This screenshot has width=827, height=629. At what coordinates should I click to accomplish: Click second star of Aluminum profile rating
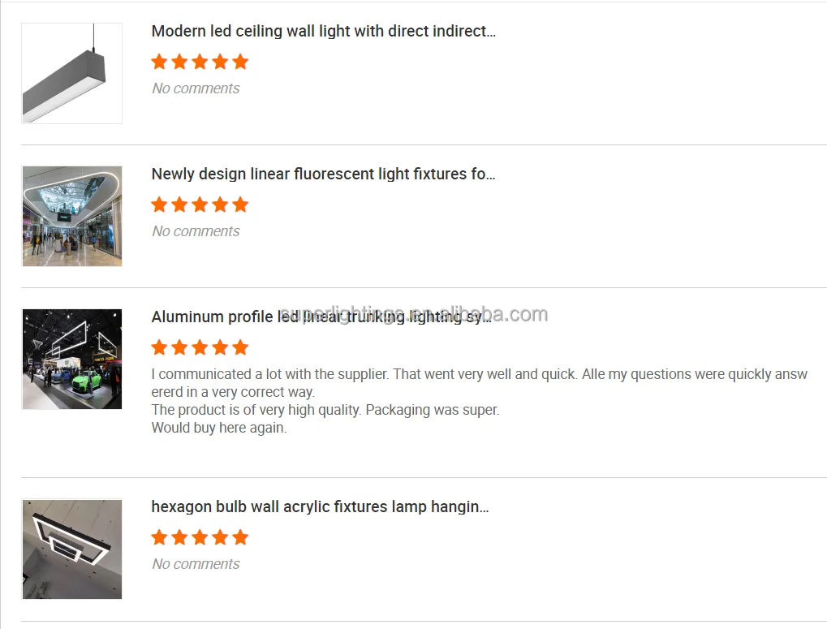[x=179, y=347]
